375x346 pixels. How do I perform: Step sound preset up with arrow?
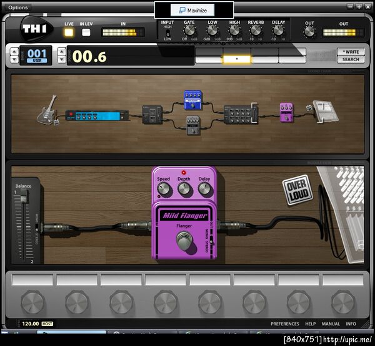tap(62, 52)
